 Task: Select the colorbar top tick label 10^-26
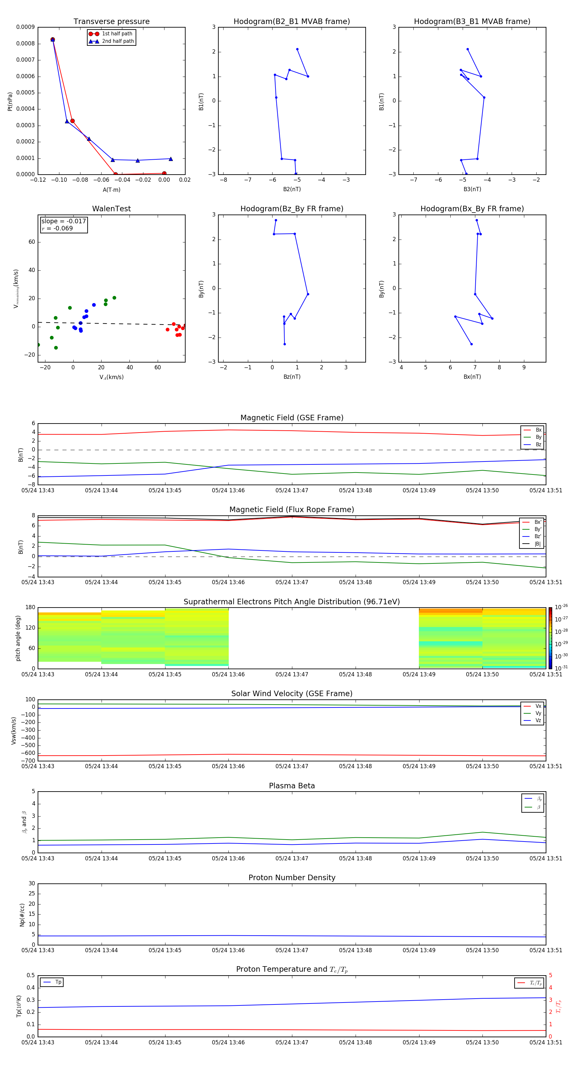[x=561, y=607]
